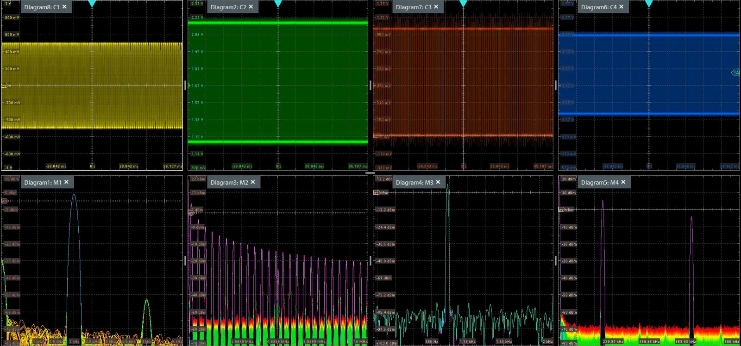Image resolution: width=741 pixels, height=346 pixels.
Task: Select the M3 reference level marker in Diagram4
Action: [376, 192]
